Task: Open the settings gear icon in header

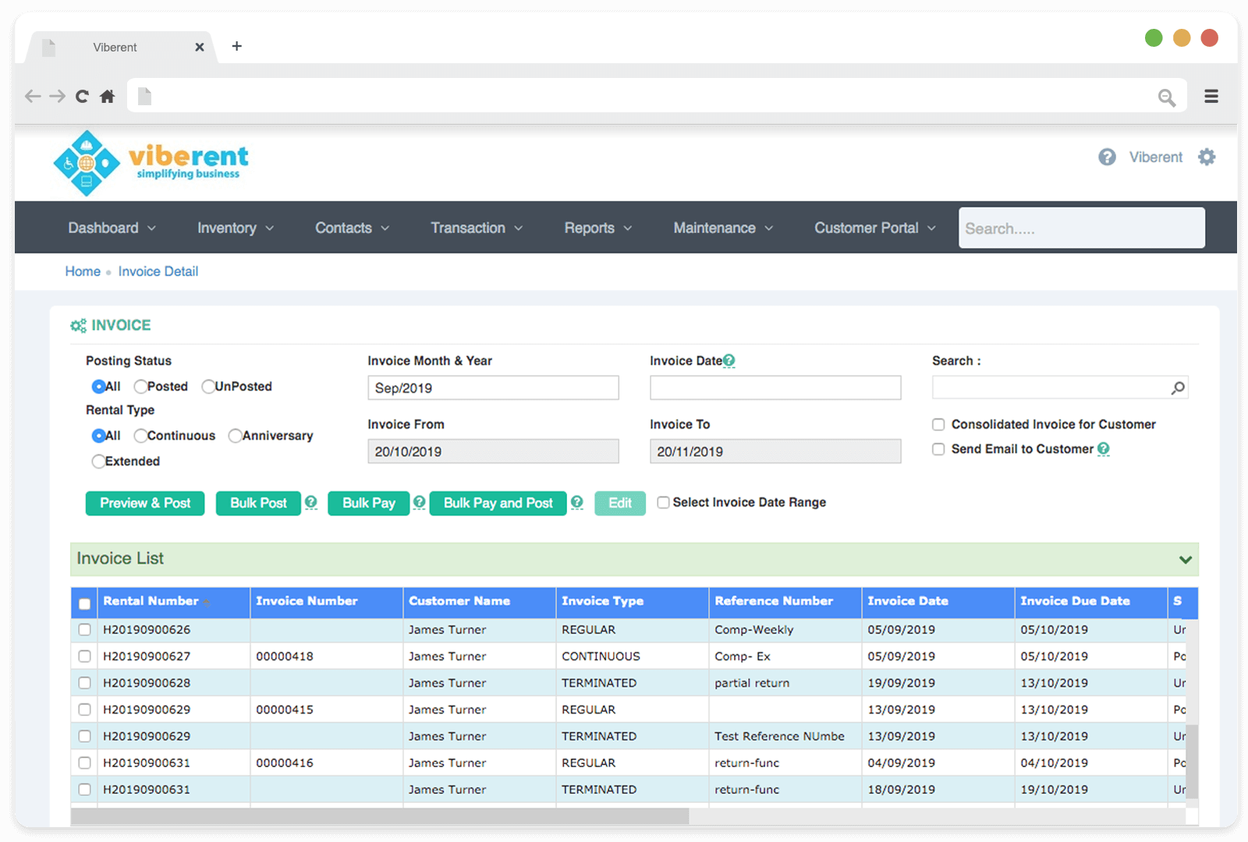Action: [1207, 157]
